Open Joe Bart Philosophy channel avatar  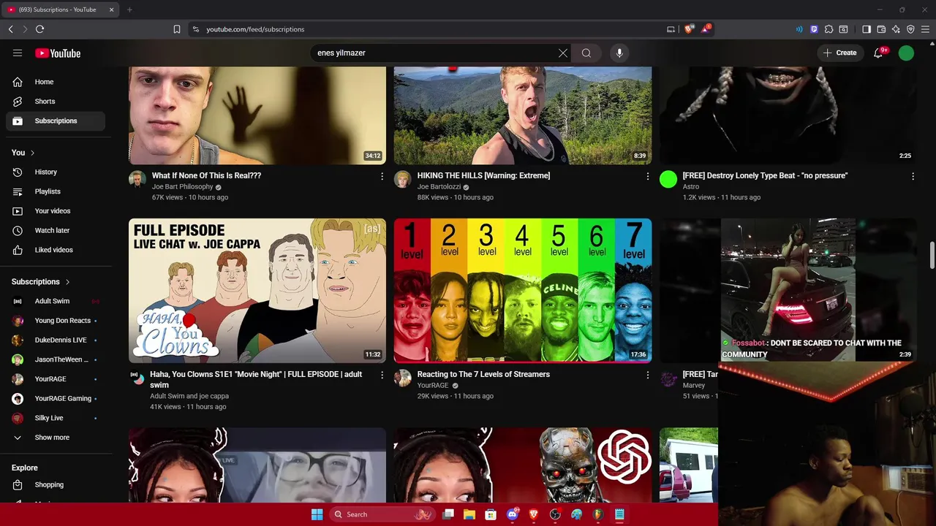(137, 179)
